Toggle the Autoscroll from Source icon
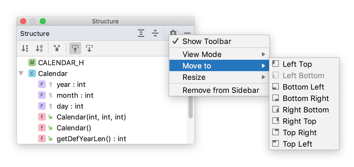 tap(89, 48)
